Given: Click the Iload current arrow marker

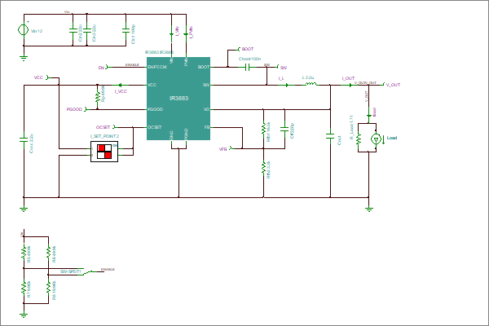Looking at the screenshot, I should pos(368,116).
